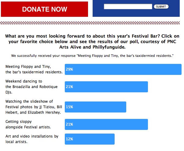Click the result bar for Getting sloppy

pos(106,124)
